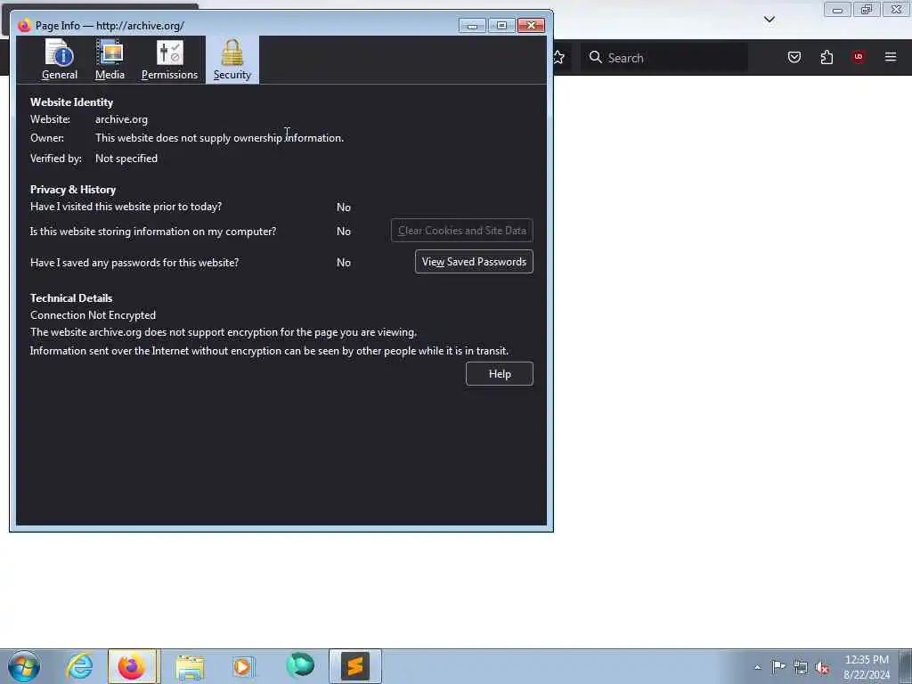
Task: Click the Privacy & History heading
Action: [x=73, y=190]
